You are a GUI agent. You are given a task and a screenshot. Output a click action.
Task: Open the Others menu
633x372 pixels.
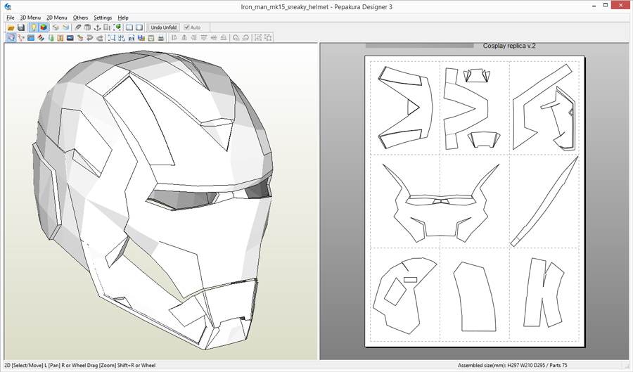pyautogui.click(x=80, y=18)
